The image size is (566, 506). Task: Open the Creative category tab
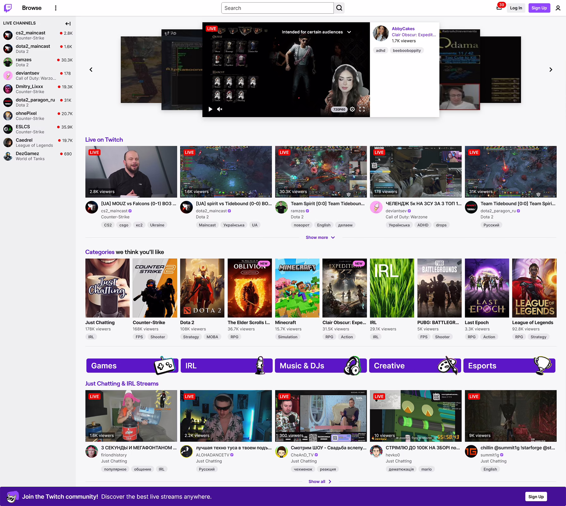pos(415,366)
